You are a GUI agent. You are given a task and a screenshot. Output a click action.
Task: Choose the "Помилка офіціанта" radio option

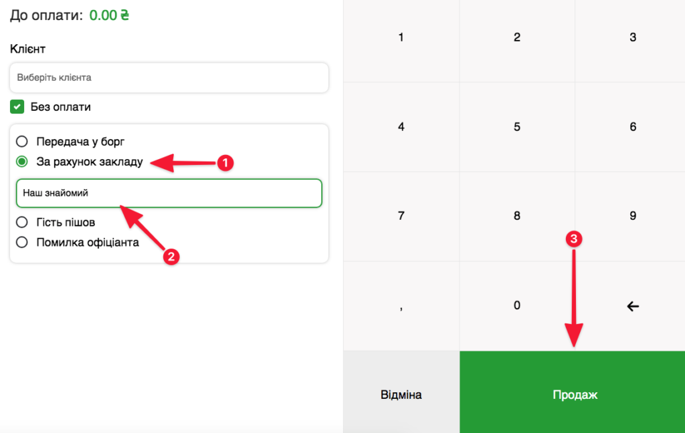[22, 243]
